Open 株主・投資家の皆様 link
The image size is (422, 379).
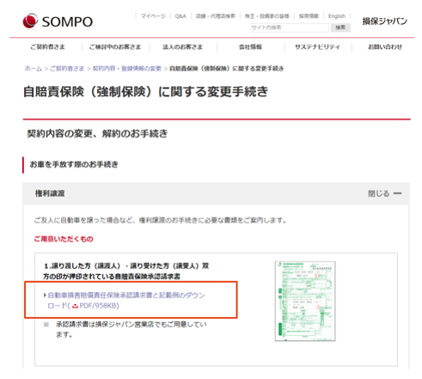coord(267,16)
